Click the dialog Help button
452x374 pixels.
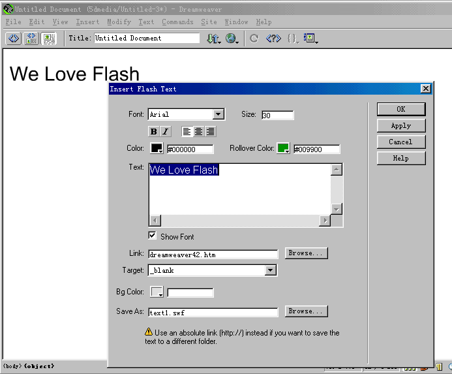point(401,159)
